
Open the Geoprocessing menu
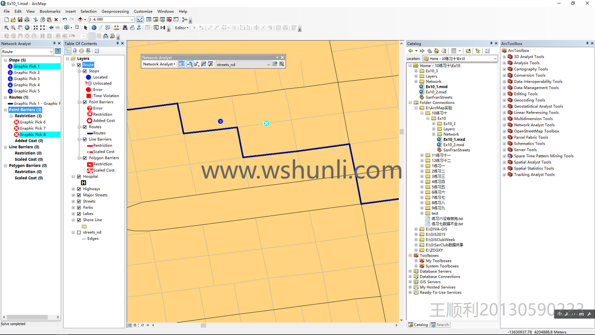115,11
